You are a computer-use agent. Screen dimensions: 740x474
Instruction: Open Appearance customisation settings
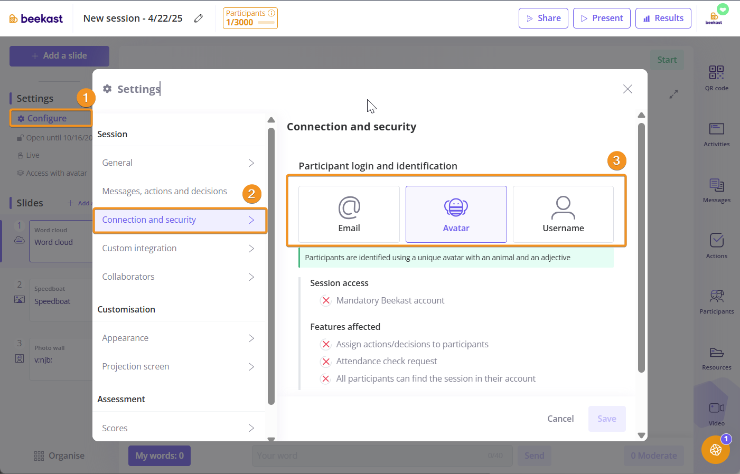pyautogui.click(x=179, y=338)
